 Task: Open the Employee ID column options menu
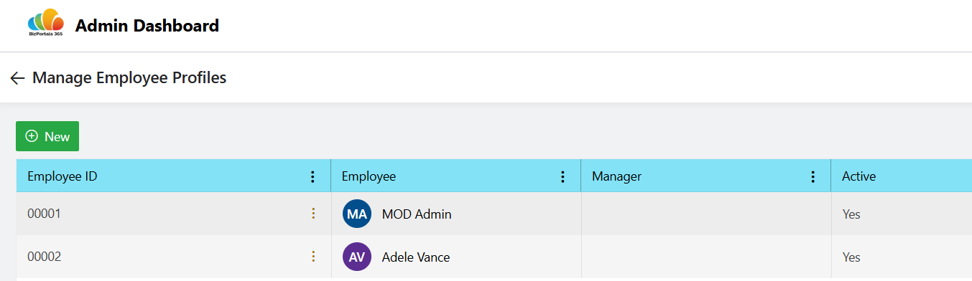coord(313,176)
